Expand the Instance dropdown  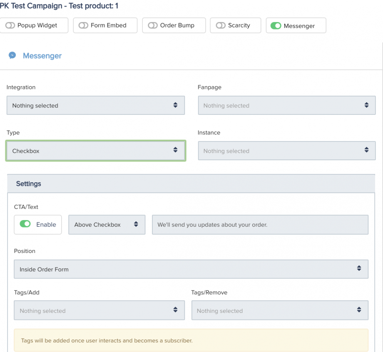click(286, 151)
